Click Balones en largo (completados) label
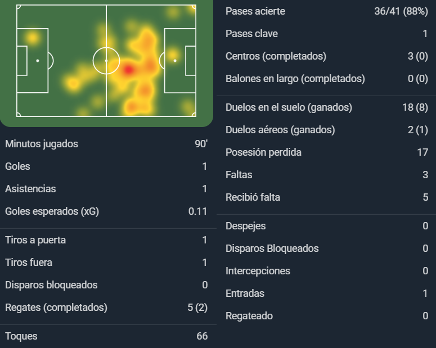436x348 pixels. [295, 79]
